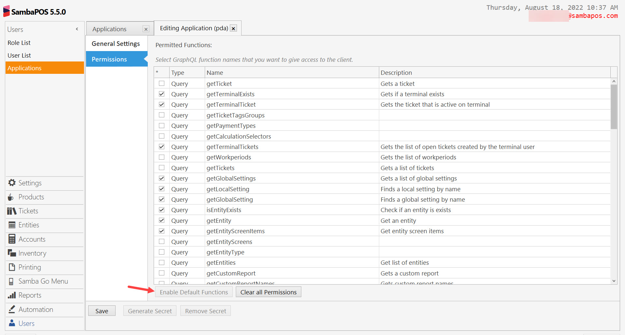Select the Entities module icon
625x335 pixels.
pyautogui.click(x=12, y=225)
